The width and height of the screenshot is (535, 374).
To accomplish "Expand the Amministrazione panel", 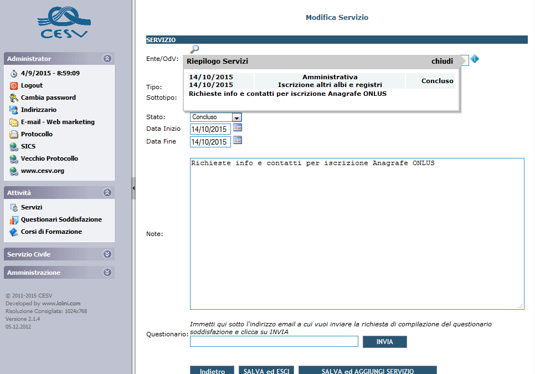I will [x=107, y=272].
